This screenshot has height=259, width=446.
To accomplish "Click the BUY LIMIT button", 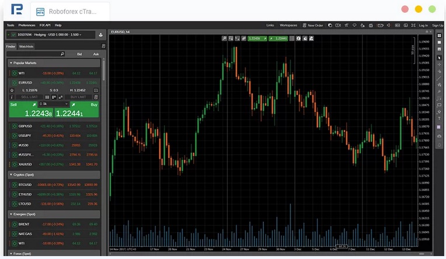I will point(78,97).
